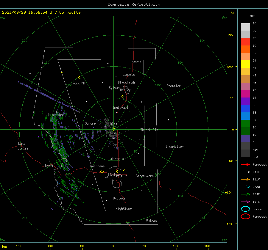The image size is (268, 250).
Task: Click the Banff label
Action: pos(49,166)
